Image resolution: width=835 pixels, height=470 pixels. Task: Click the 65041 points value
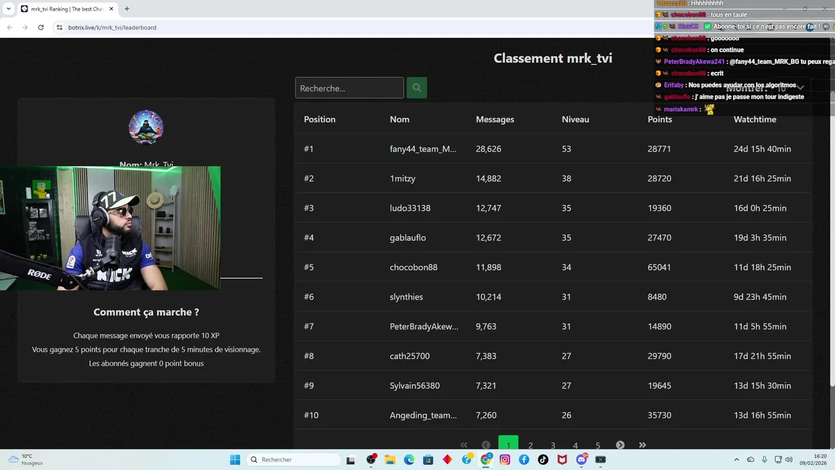click(x=660, y=267)
